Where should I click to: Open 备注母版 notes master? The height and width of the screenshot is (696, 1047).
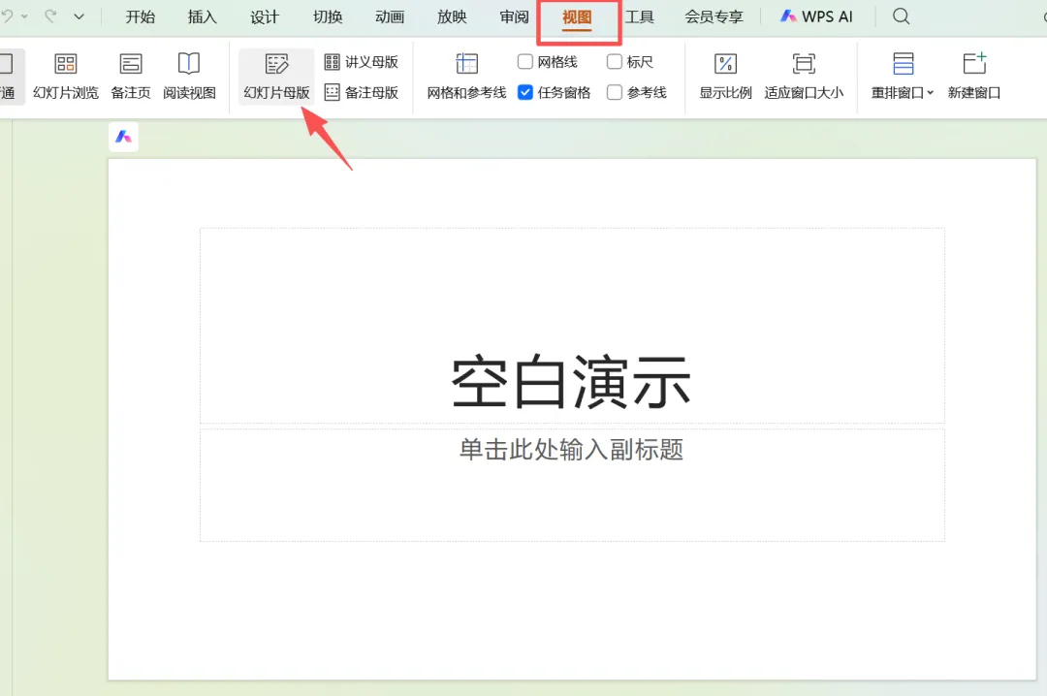click(x=362, y=92)
